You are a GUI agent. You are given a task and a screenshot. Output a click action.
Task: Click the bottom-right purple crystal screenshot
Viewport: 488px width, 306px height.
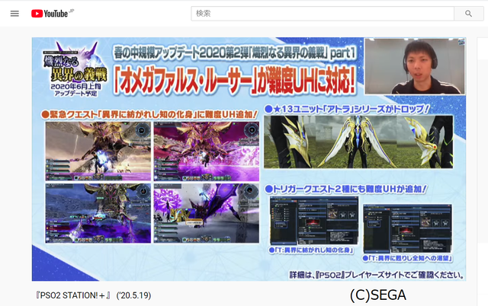[207, 213]
